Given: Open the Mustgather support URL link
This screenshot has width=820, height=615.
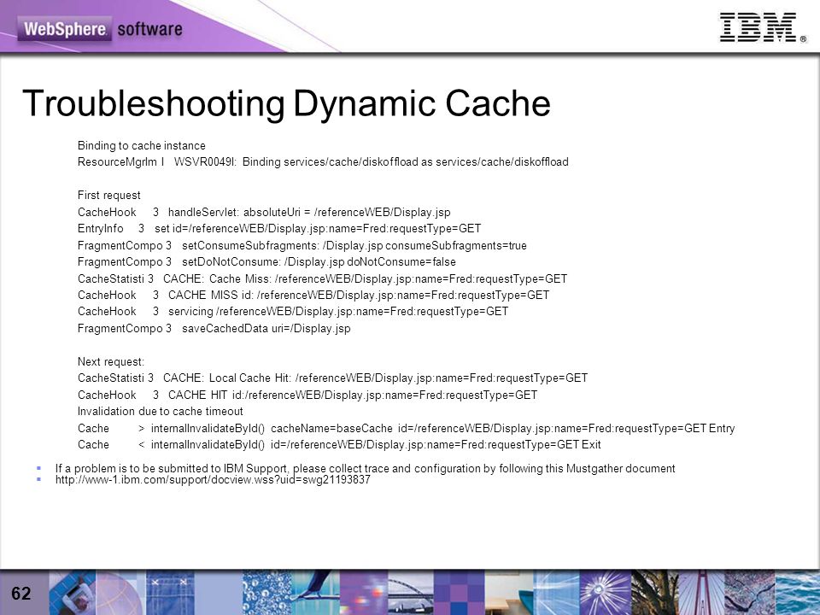Looking at the screenshot, I should click(213, 480).
